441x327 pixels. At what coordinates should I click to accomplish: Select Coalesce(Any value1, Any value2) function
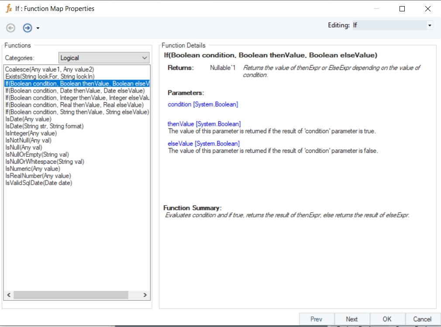[x=49, y=69]
